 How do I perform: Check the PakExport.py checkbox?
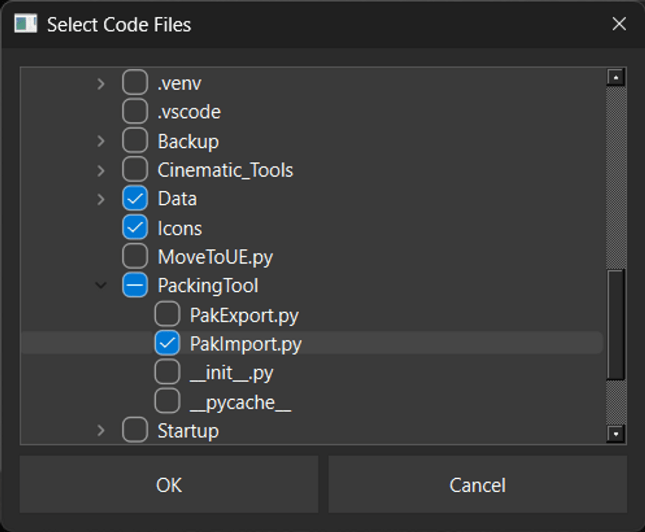point(167,315)
